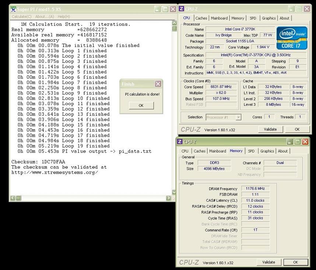Switch to About tab in lower CPU-Z window
This screenshot has height=270, width=316.
[x=283, y=151]
